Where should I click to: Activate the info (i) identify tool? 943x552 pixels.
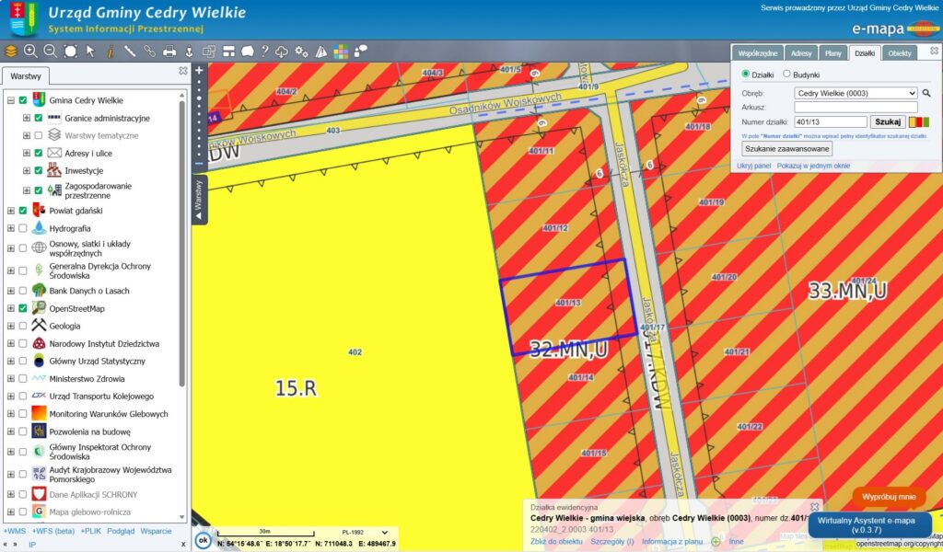click(x=111, y=52)
